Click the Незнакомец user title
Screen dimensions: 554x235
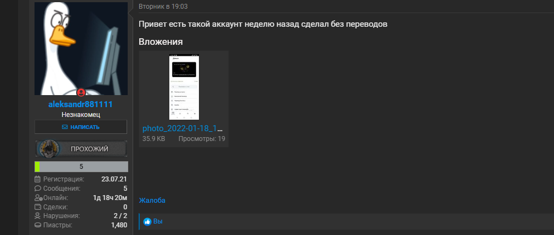81,115
